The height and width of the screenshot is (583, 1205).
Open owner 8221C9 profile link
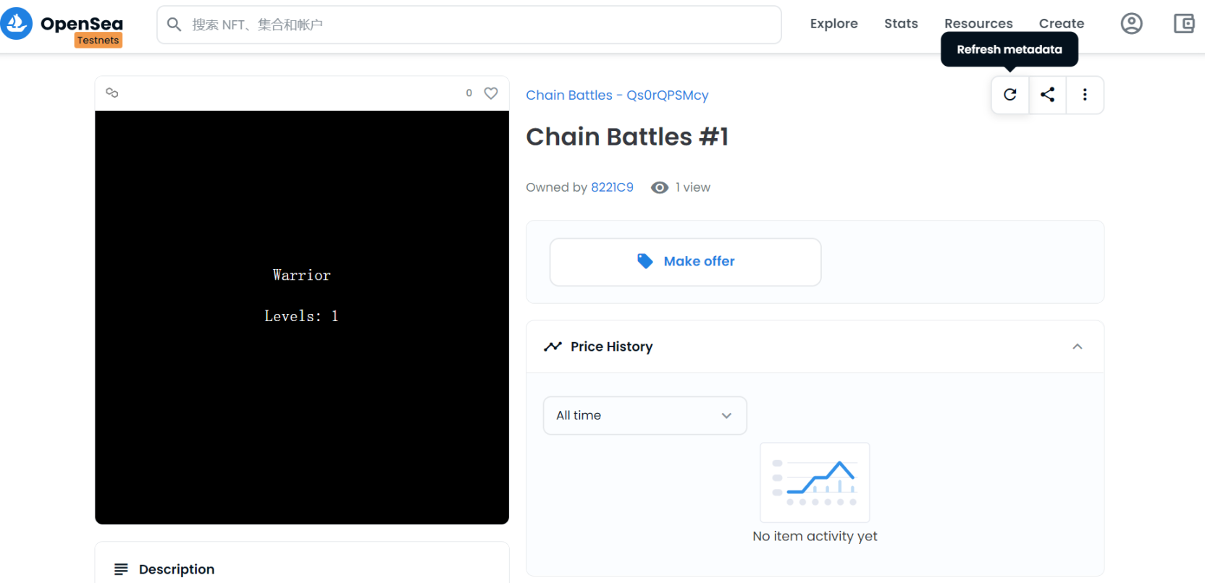click(x=612, y=187)
